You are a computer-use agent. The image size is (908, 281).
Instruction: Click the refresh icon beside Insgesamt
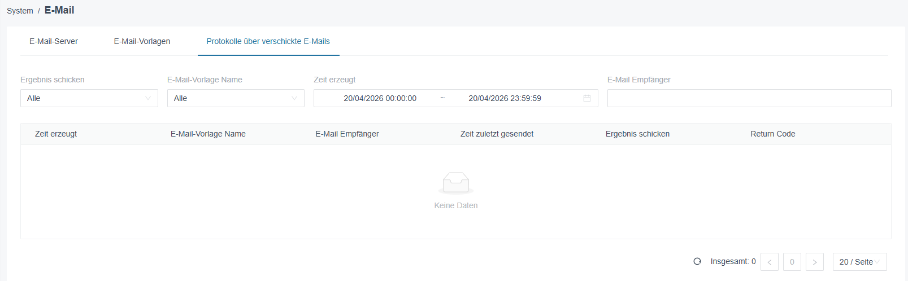point(697,261)
